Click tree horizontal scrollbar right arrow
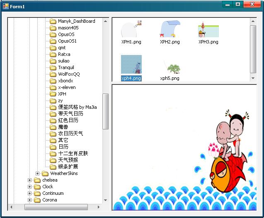Image resolution: width=264 pixels, height=218 pixels. pyautogui.click(x=99, y=207)
